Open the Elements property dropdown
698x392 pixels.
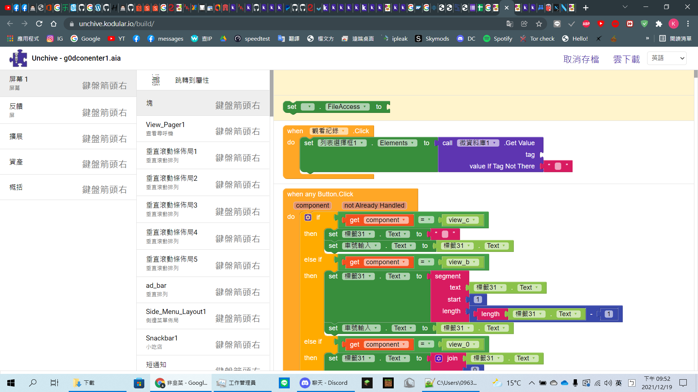coord(397,143)
